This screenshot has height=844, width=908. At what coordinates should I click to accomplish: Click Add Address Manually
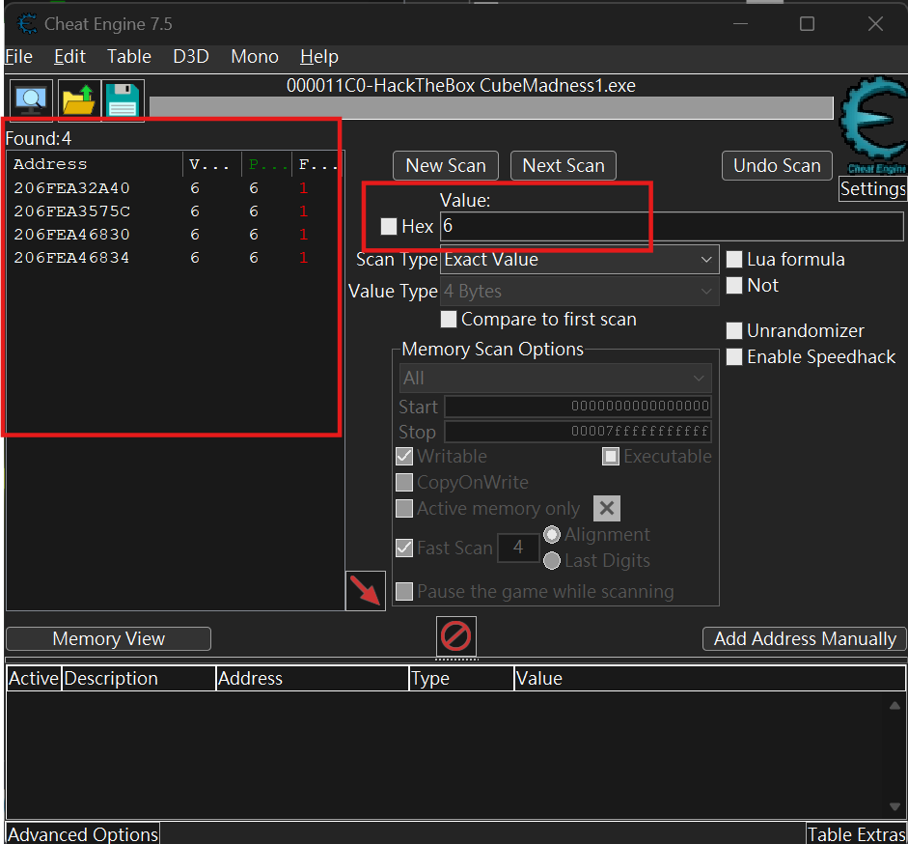pyautogui.click(x=805, y=639)
